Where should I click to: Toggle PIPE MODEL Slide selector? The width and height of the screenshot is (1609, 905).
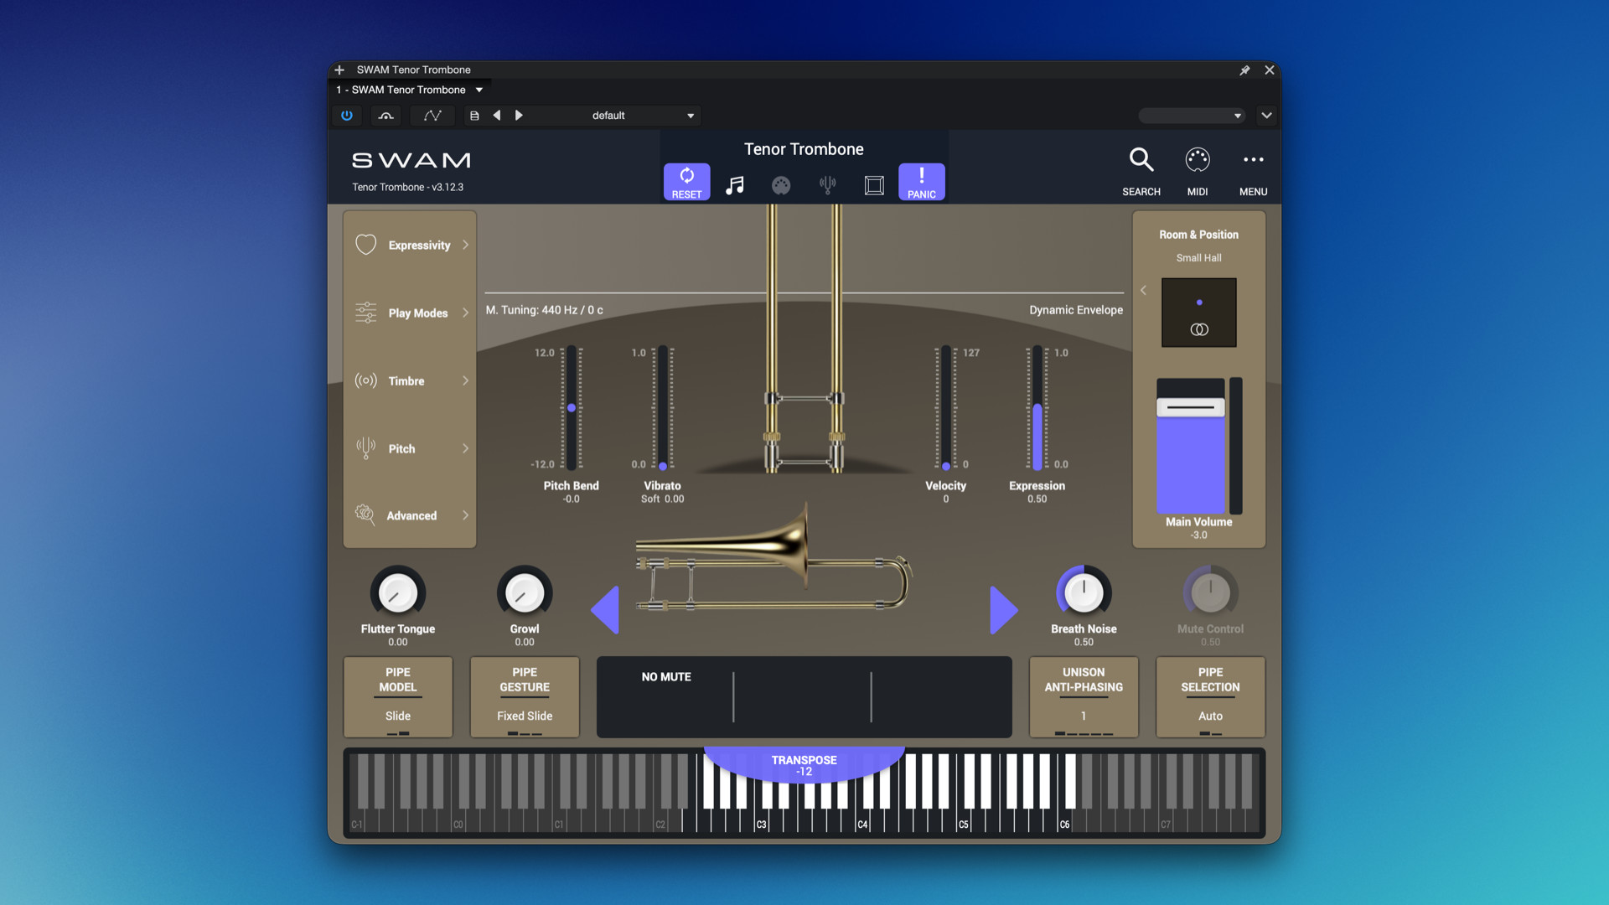coord(398,697)
